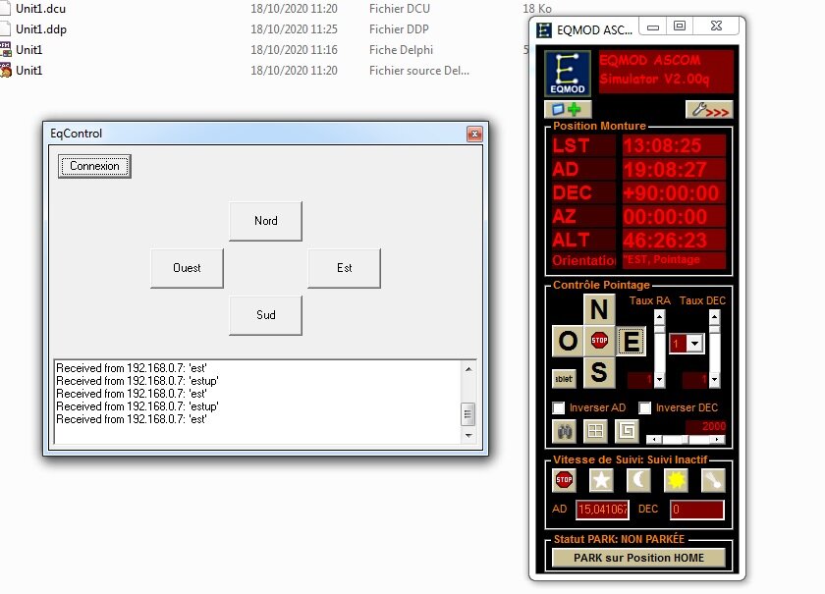Maximize the EQMOD ASCOM window
The width and height of the screenshot is (825, 594).
680,27
